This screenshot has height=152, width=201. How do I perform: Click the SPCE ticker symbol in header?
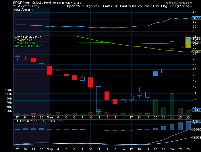[x=18, y=3]
